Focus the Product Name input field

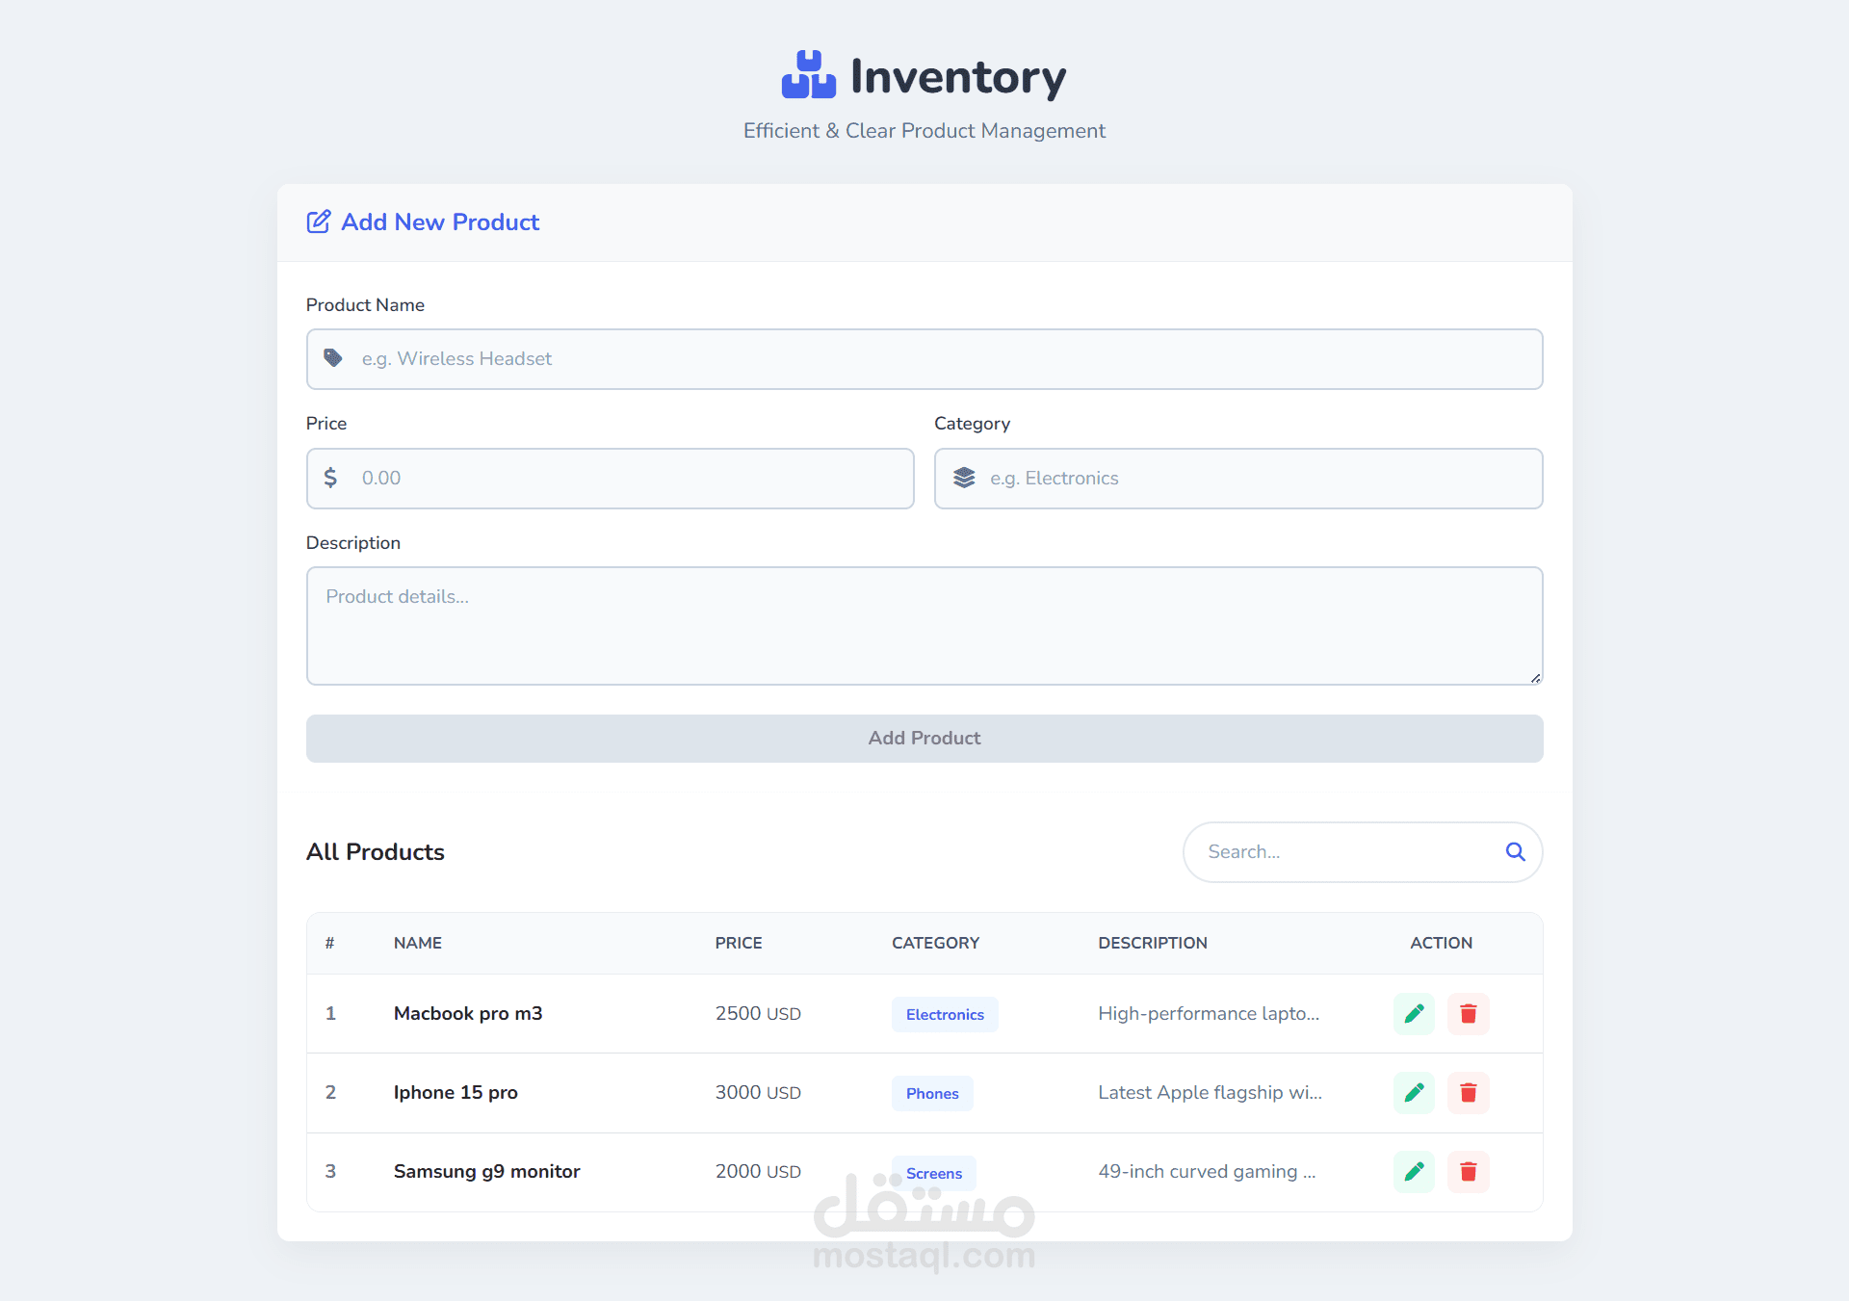point(924,359)
